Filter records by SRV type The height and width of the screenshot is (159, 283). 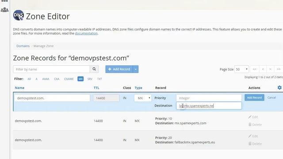click(x=90, y=79)
